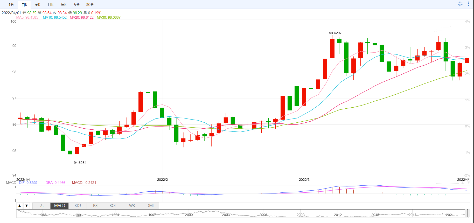Click the 2022/2 x-axis date label
474x223 pixels.
point(163,179)
